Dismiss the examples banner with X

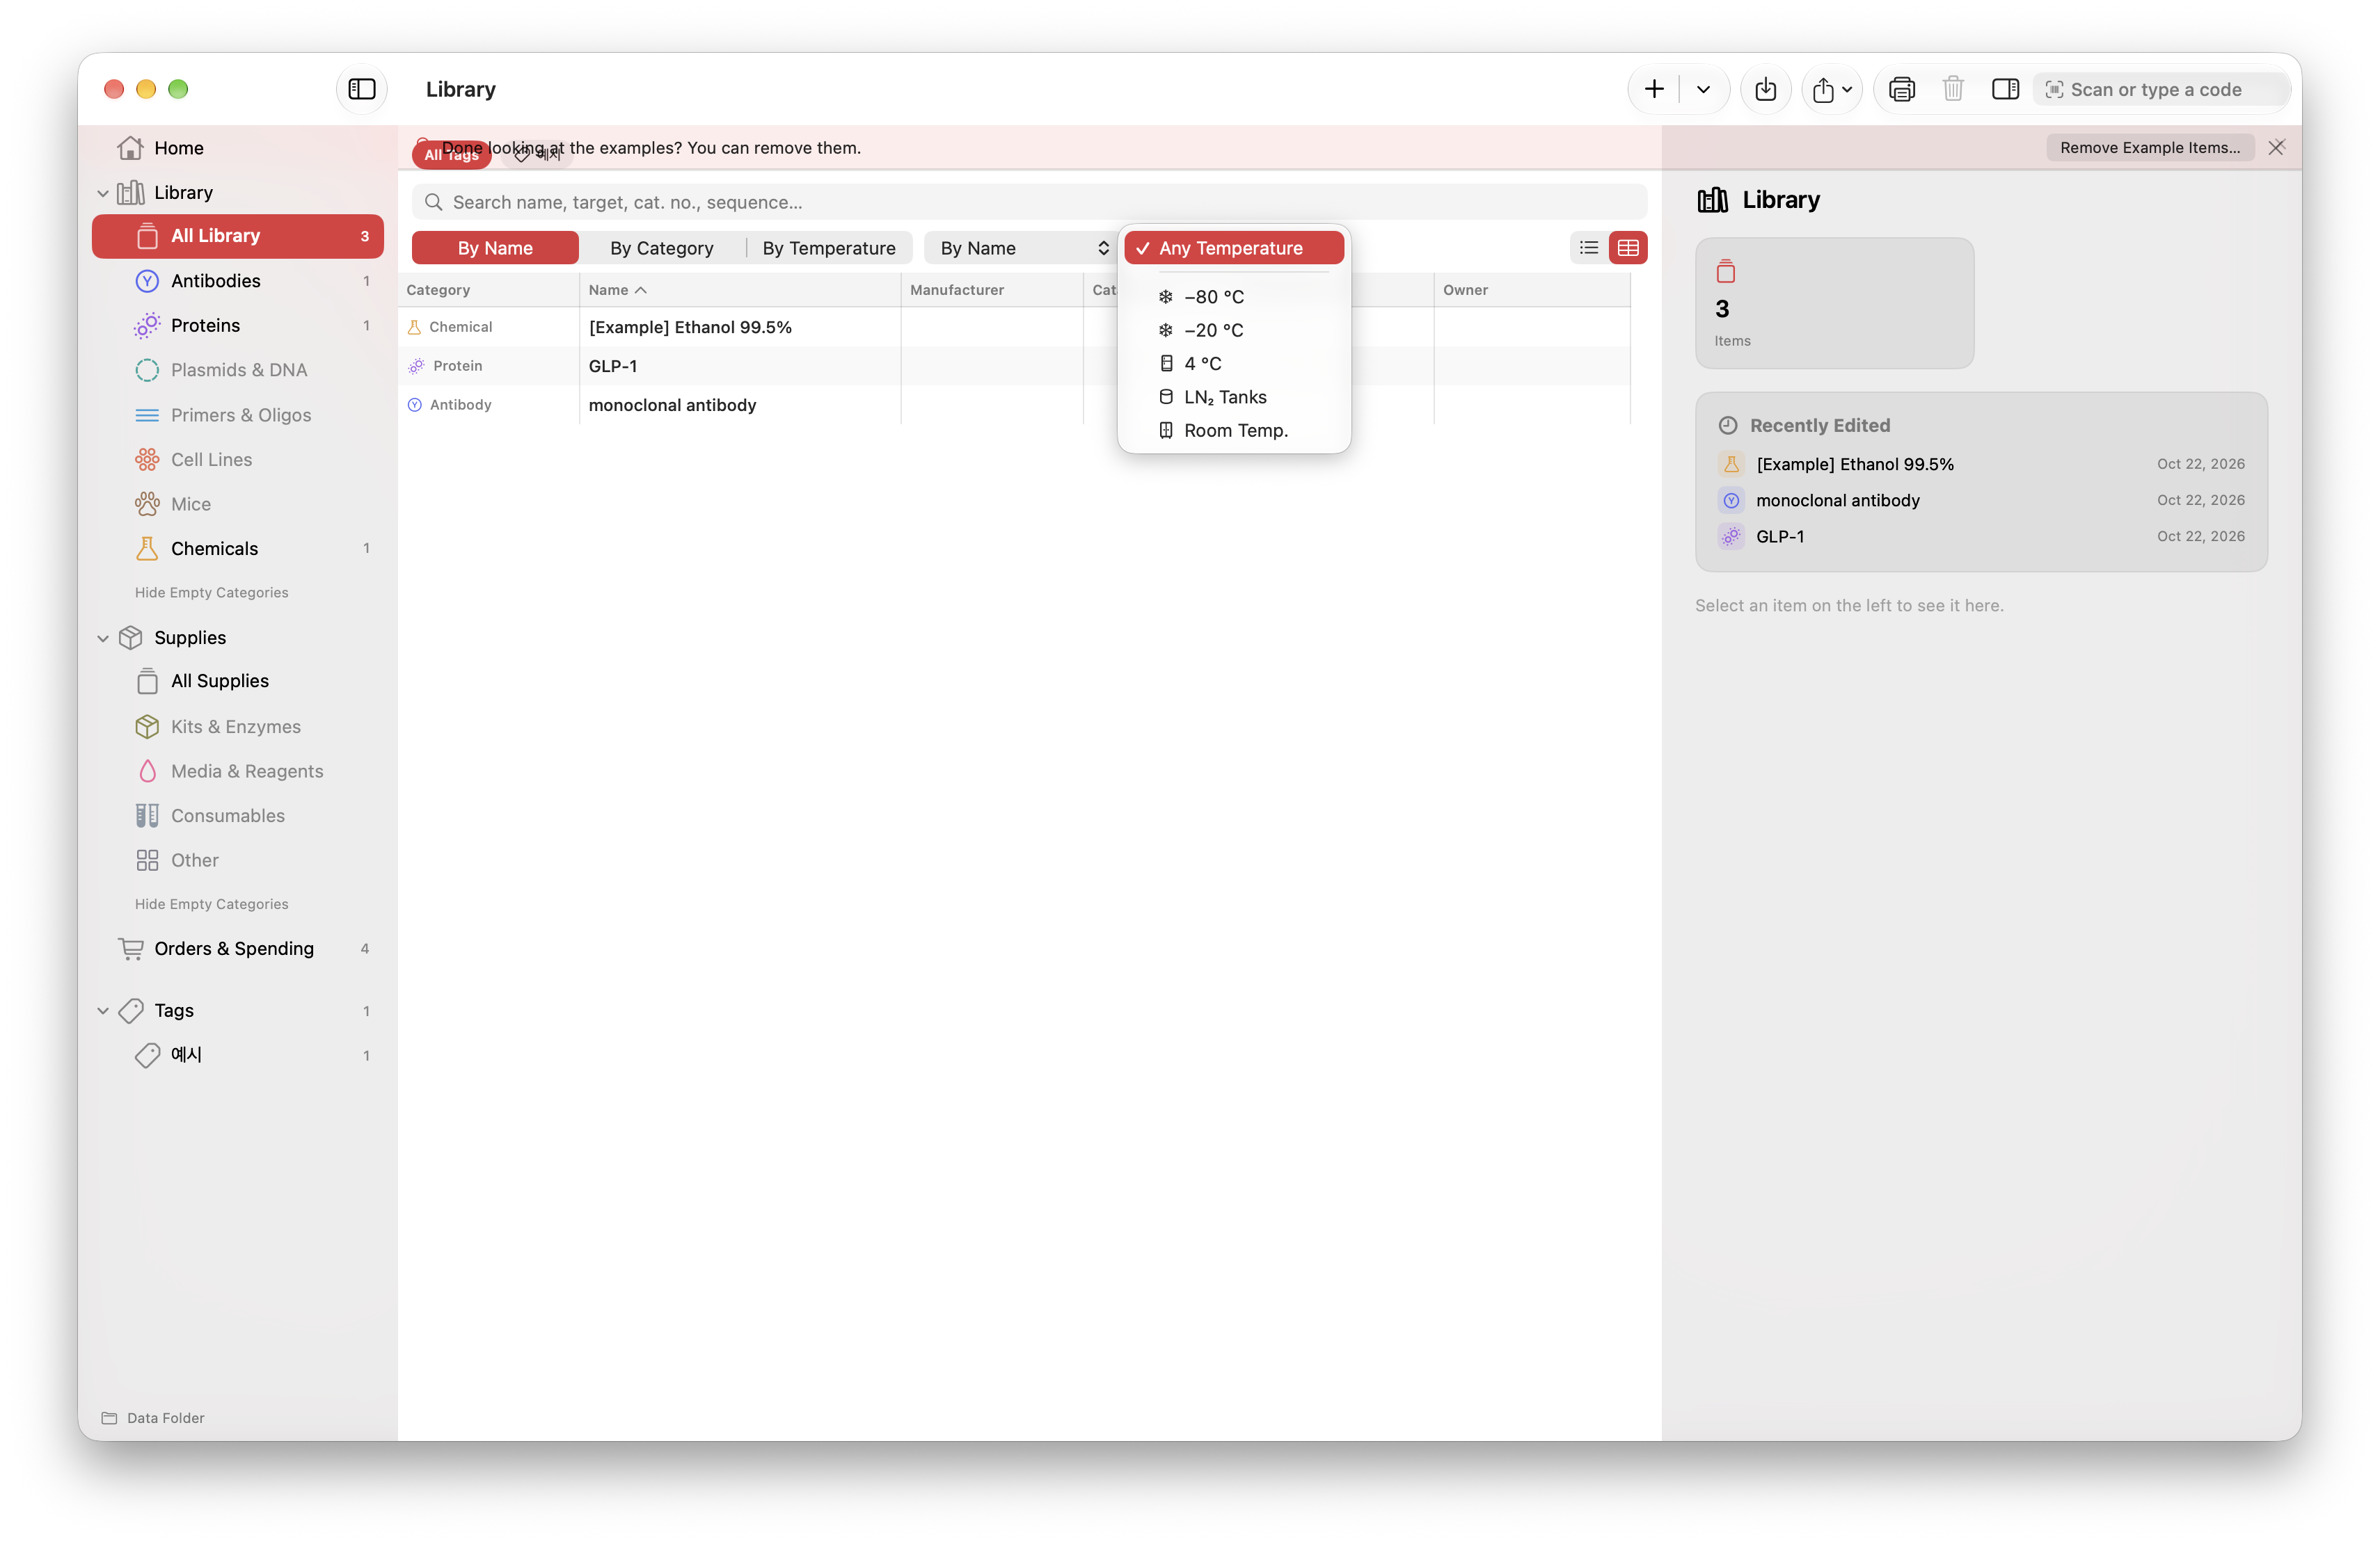[2276, 147]
